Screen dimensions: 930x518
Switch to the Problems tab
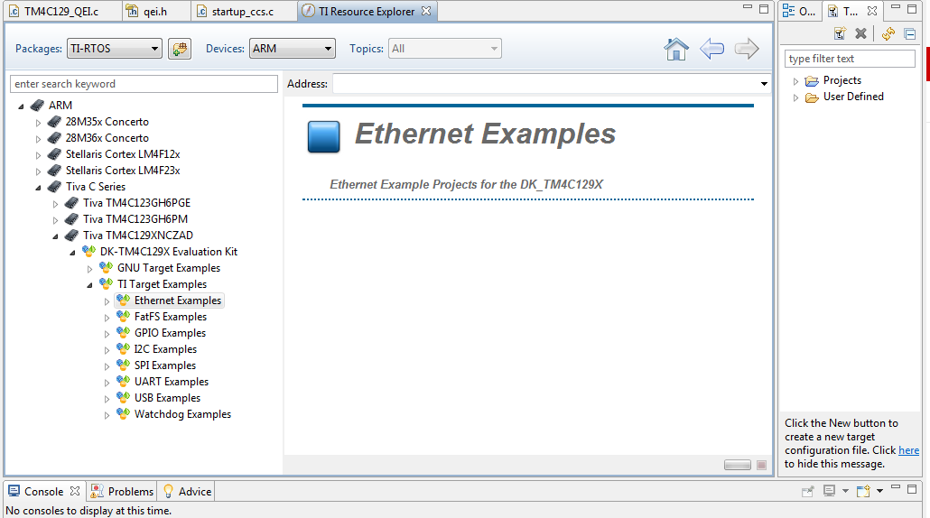point(122,491)
